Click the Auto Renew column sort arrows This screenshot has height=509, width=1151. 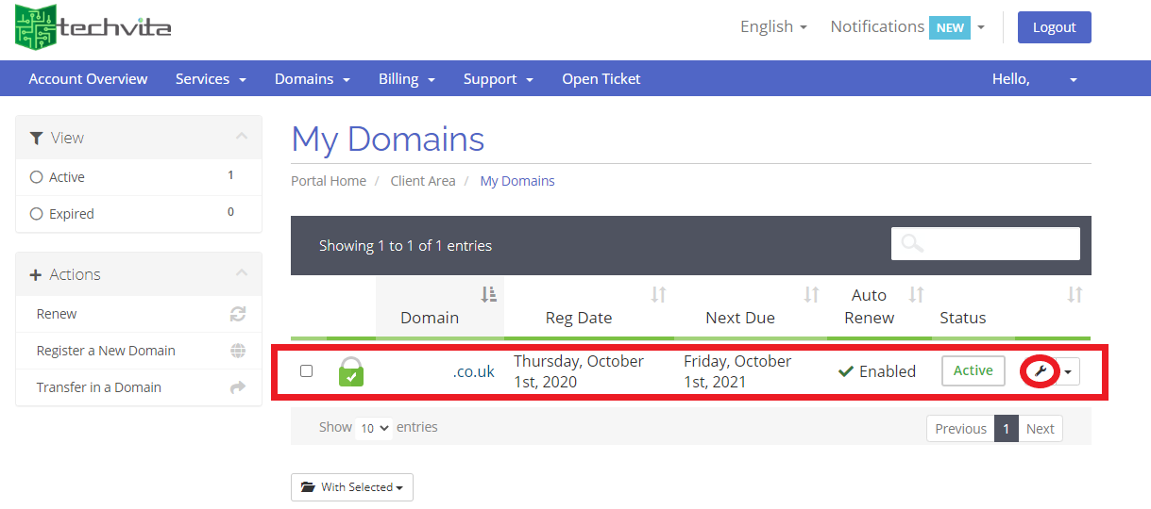[916, 295]
